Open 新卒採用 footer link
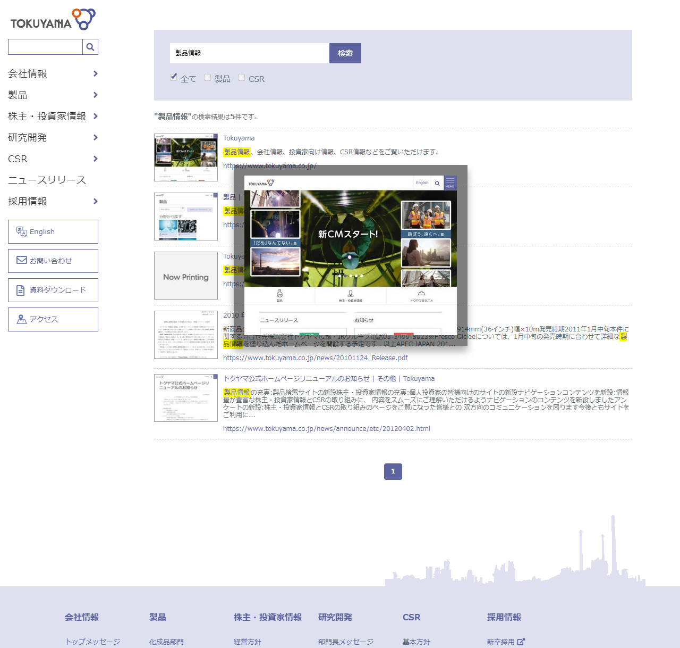 click(501, 642)
